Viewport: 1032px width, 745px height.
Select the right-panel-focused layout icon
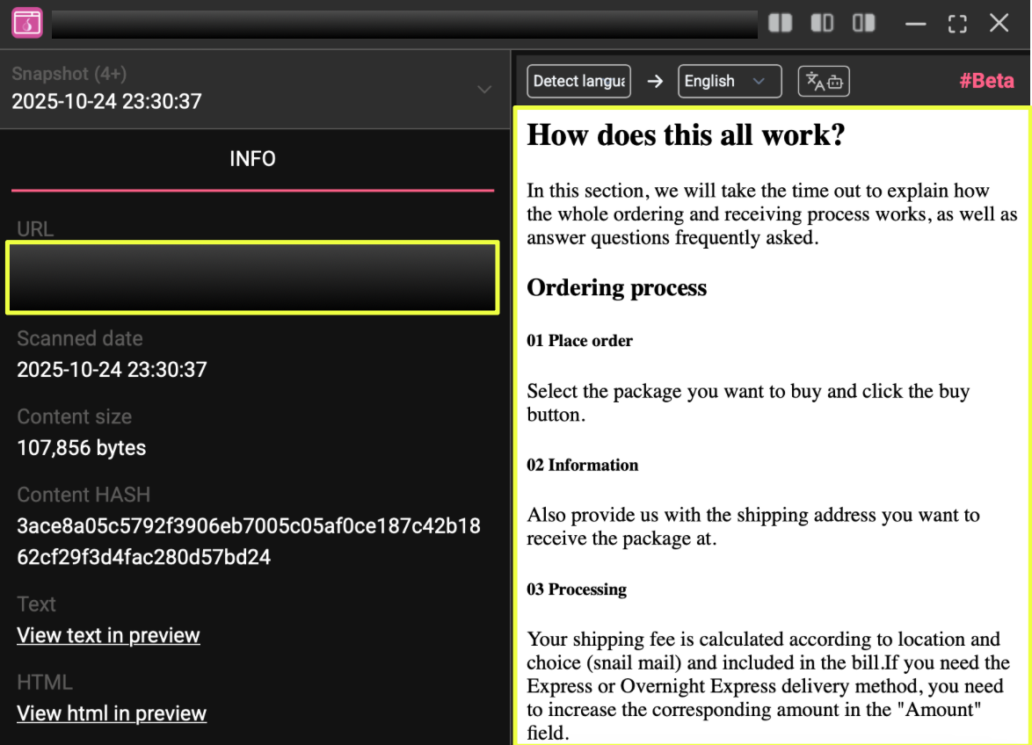tap(864, 24)
